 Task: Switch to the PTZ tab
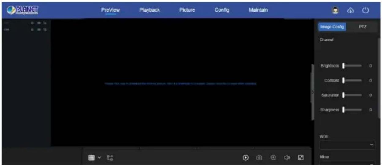pos(363,27)
